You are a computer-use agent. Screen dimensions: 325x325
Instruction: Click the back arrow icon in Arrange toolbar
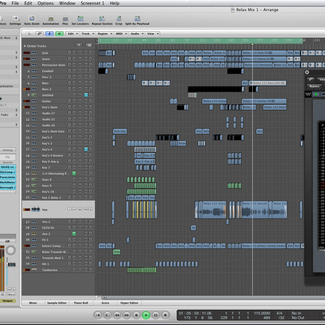pos(30,34)
